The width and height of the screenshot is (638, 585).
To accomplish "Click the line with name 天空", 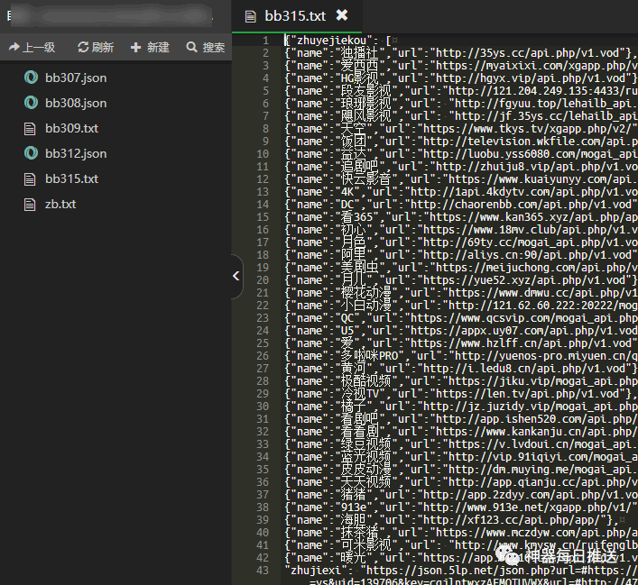I will click(x=460, y=129).
